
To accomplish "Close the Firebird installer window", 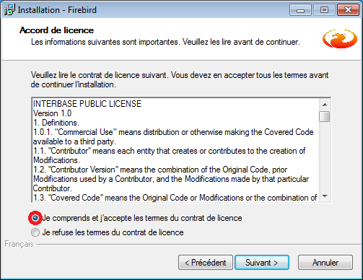I will (348, 10).
